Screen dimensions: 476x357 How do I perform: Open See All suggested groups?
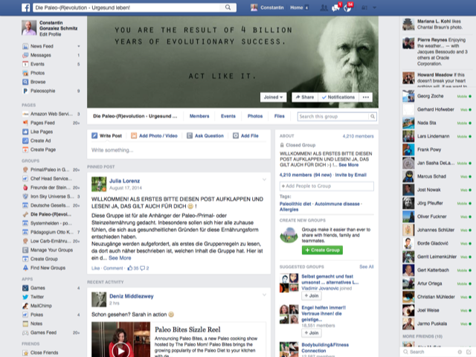[367, 266]
